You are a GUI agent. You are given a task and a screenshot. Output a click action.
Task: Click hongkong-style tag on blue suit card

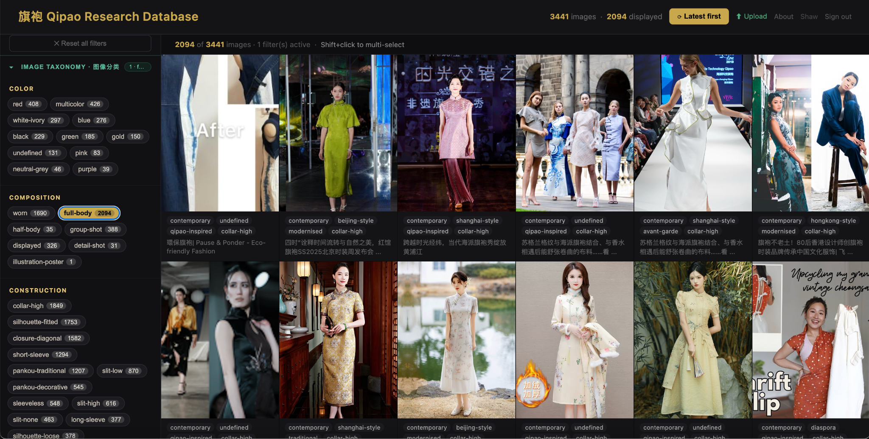click(833, 221)
